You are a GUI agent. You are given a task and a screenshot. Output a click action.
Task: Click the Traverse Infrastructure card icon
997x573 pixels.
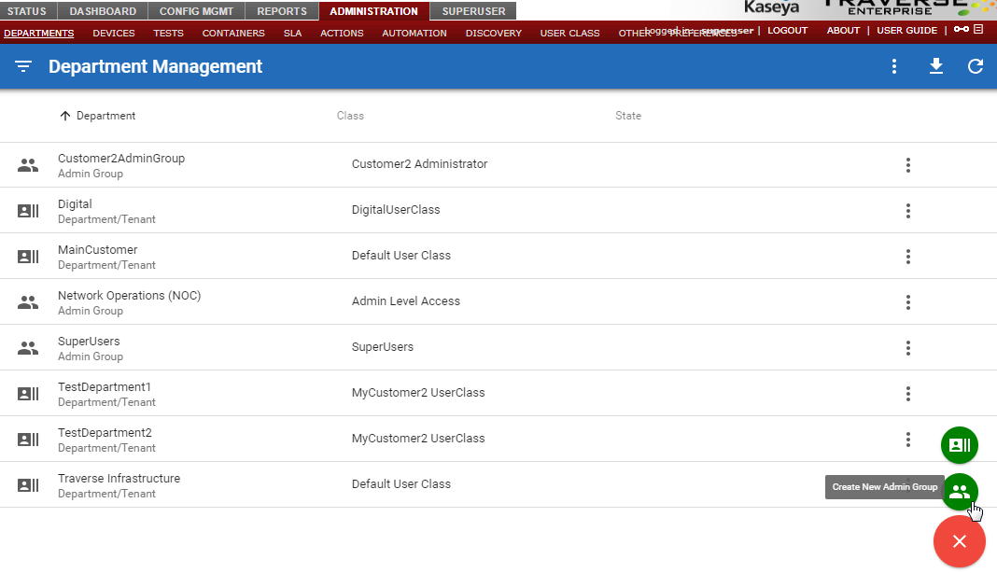point(27,486)
